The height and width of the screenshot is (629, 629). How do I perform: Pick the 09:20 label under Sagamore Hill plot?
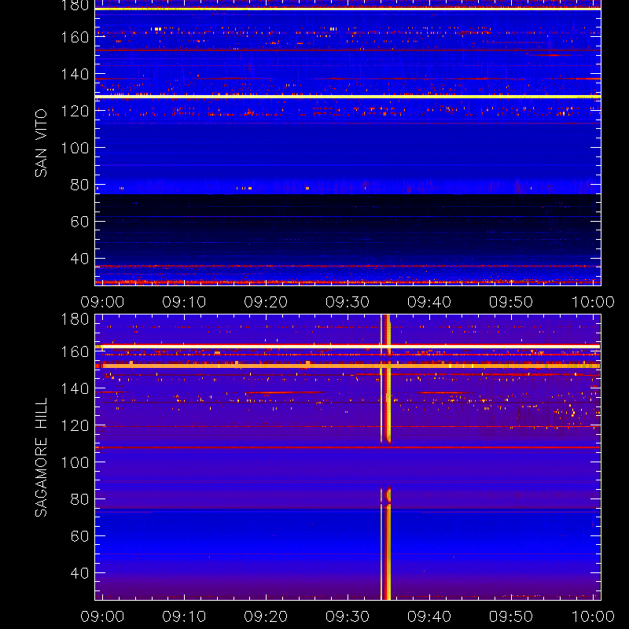pyautogui.click(x=266, y=616)
